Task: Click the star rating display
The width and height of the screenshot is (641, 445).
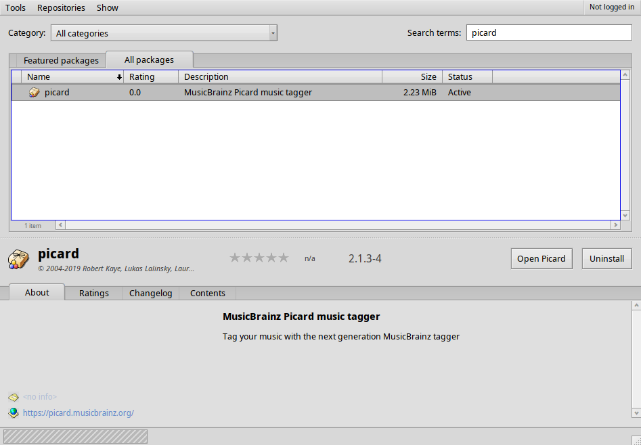Action: point(259,258)
